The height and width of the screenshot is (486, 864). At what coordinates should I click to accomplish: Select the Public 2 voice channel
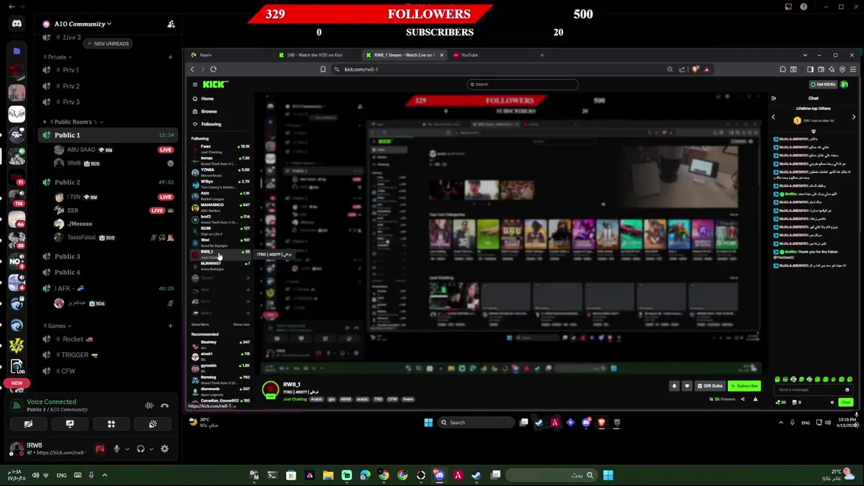pyautogui.click(x=107, y=182)
